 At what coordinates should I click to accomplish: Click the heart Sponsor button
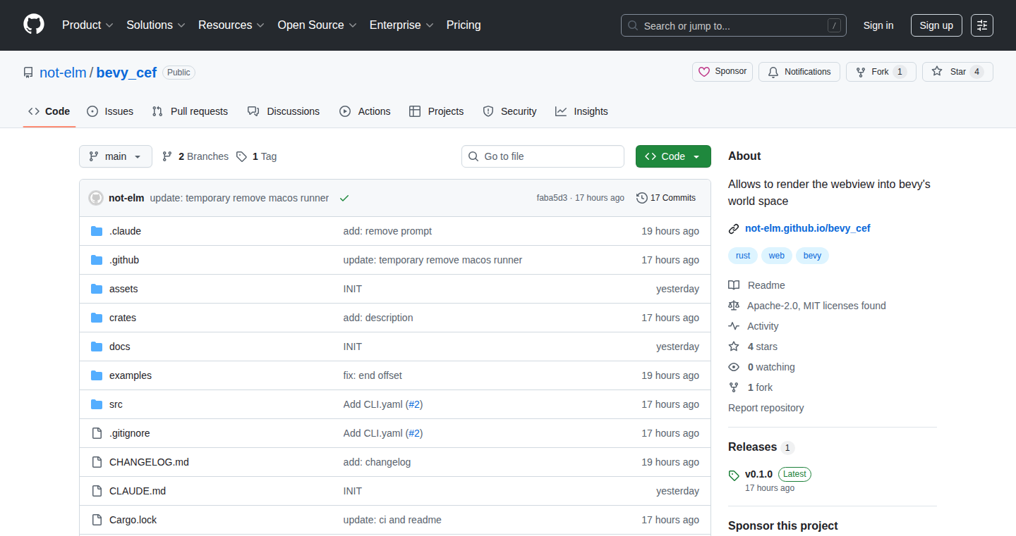722,72
